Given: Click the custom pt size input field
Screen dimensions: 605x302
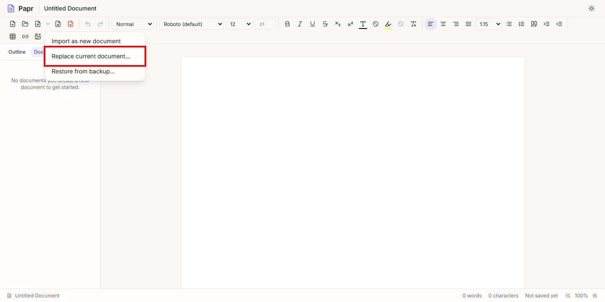Looking at the screenshot, I should [x=265, y=24].
